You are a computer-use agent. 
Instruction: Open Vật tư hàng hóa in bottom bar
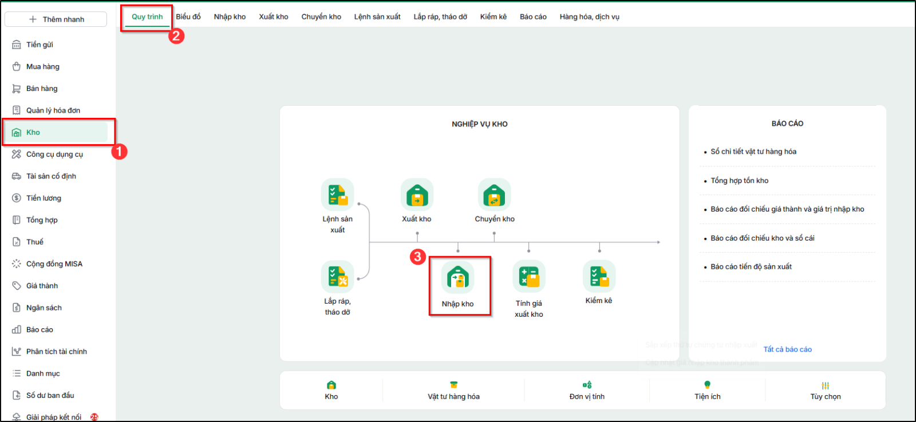coord(454,391)
